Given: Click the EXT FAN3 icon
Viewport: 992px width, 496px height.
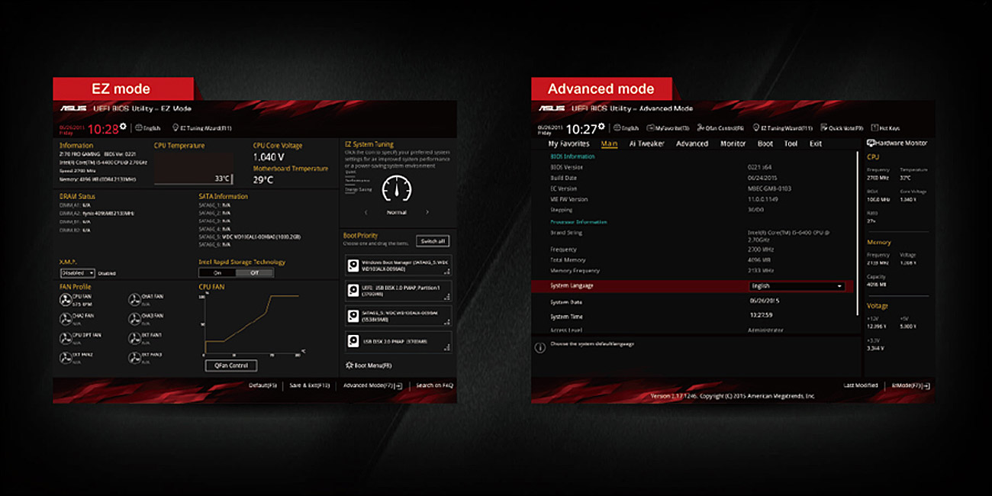Looking at the screenshot, I should click(x=135, y=358).
